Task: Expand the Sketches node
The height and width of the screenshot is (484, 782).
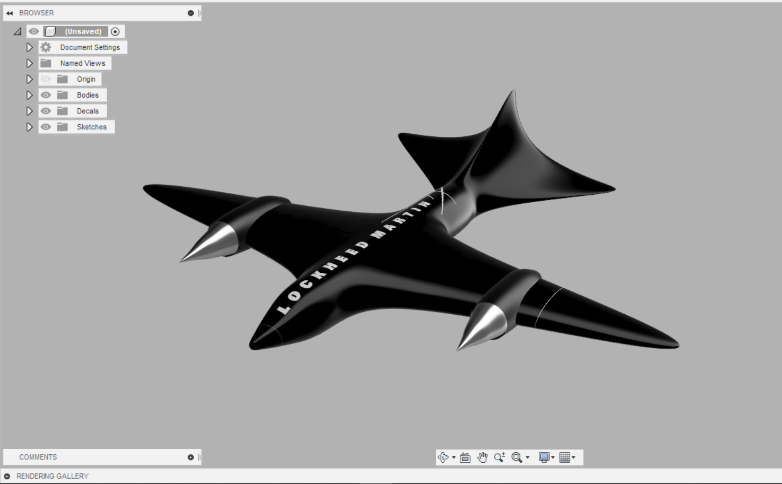Action: point(30,127)
